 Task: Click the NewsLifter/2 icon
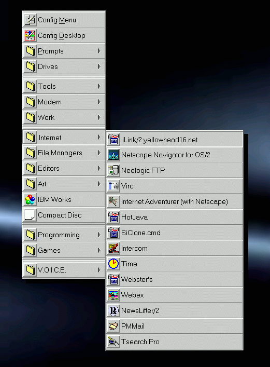pos(114,310)
